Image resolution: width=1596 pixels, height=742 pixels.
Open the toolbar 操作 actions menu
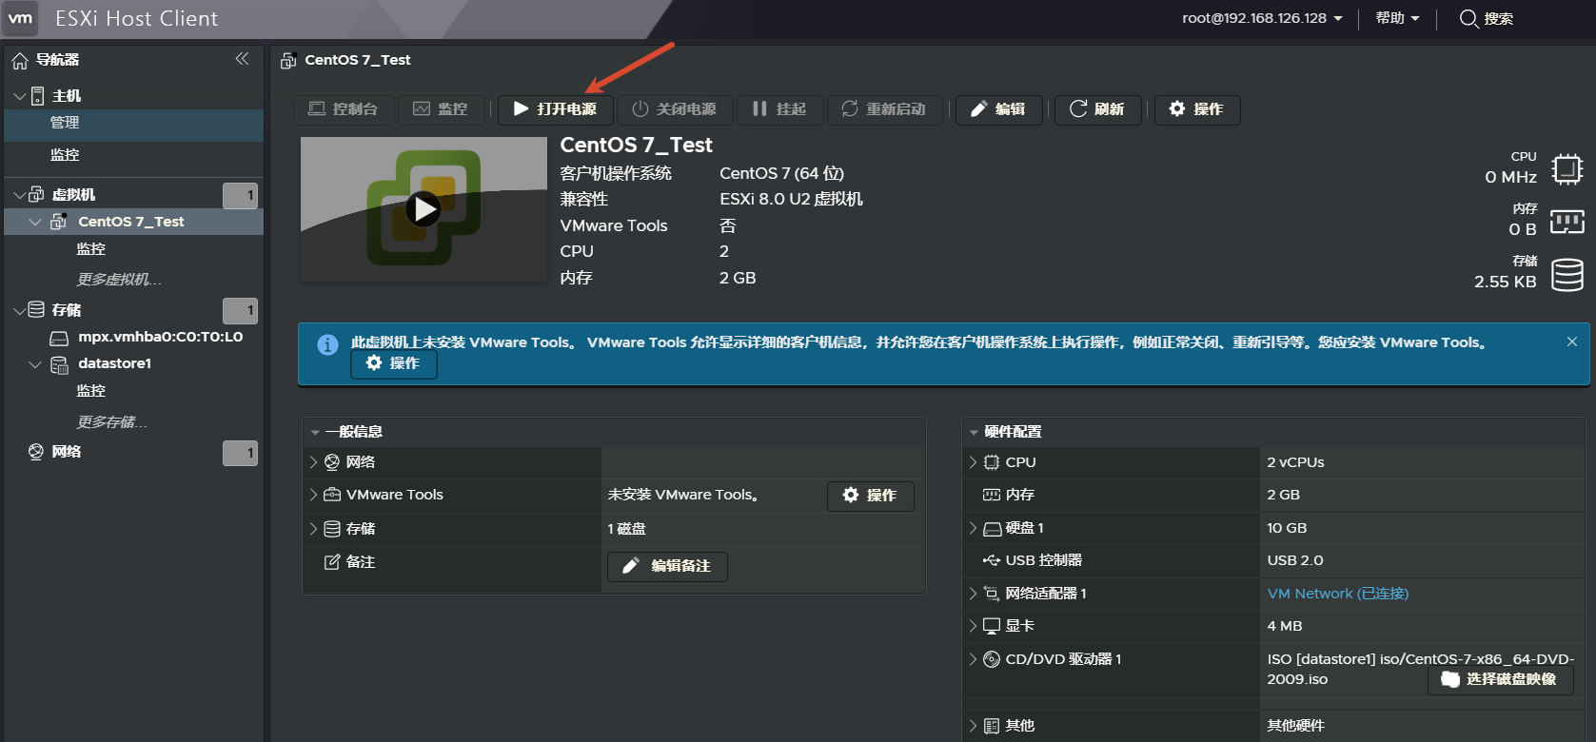[x=1197, y=109]
